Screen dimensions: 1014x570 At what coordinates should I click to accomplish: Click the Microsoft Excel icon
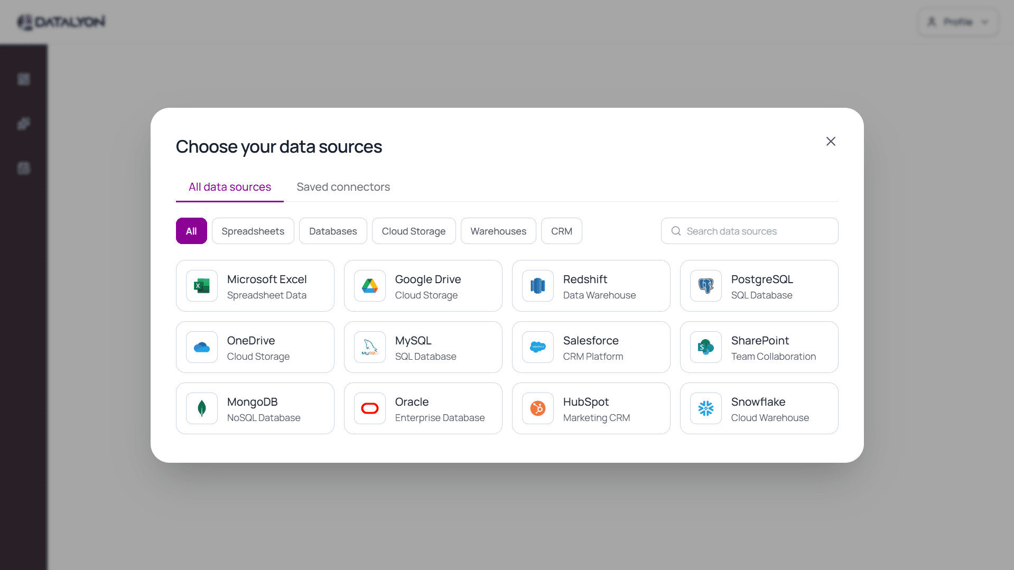tap(202, 286)
